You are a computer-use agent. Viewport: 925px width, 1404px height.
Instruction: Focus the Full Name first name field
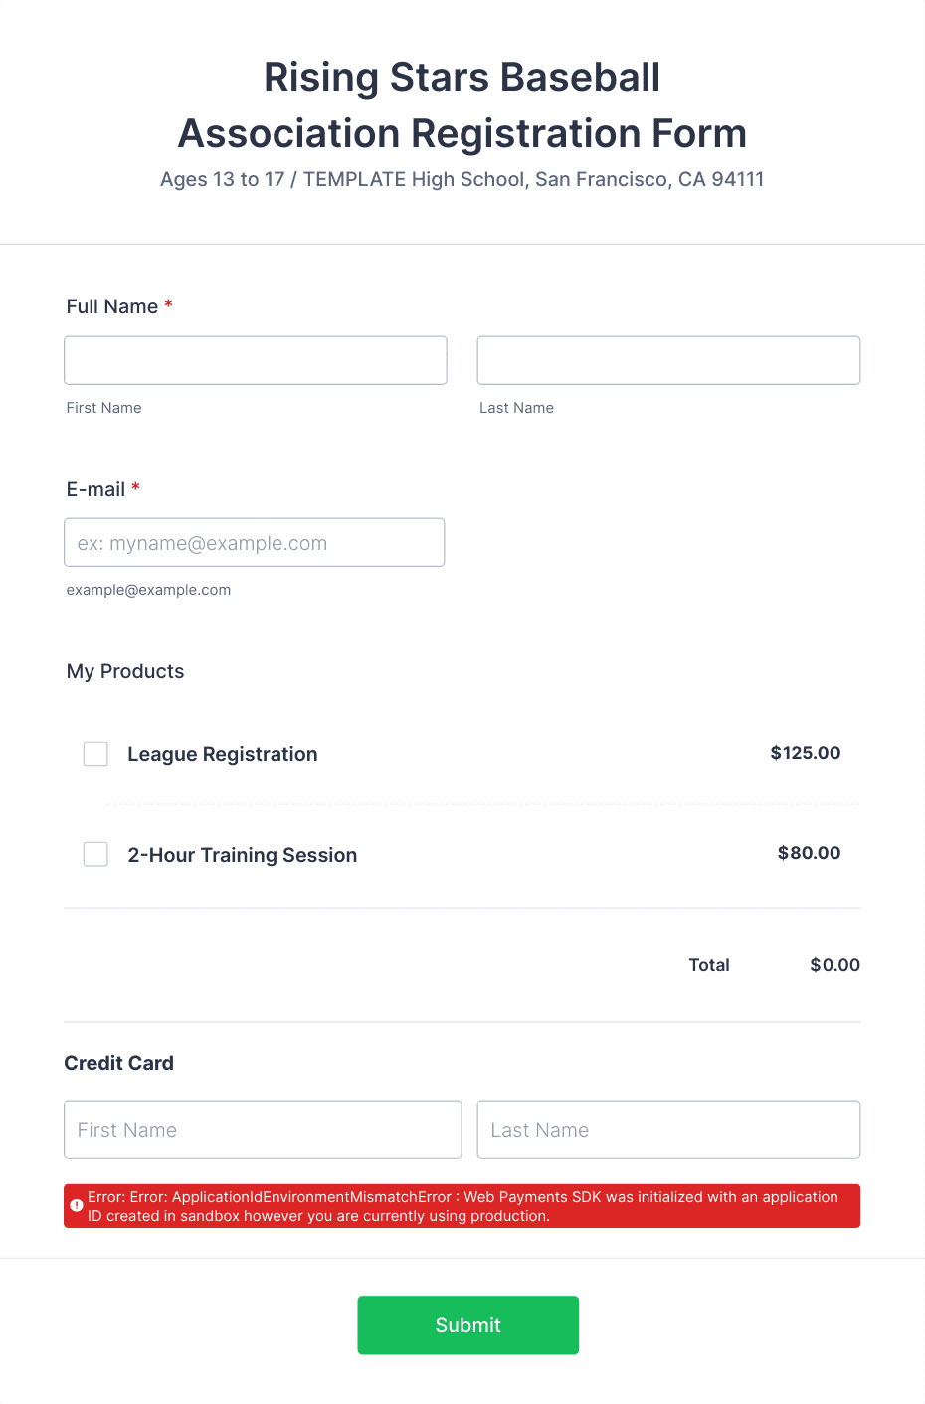tap(256, 360)
